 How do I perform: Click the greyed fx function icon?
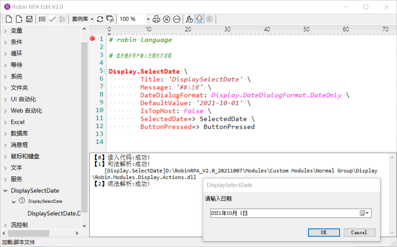[x=209, y=19]
